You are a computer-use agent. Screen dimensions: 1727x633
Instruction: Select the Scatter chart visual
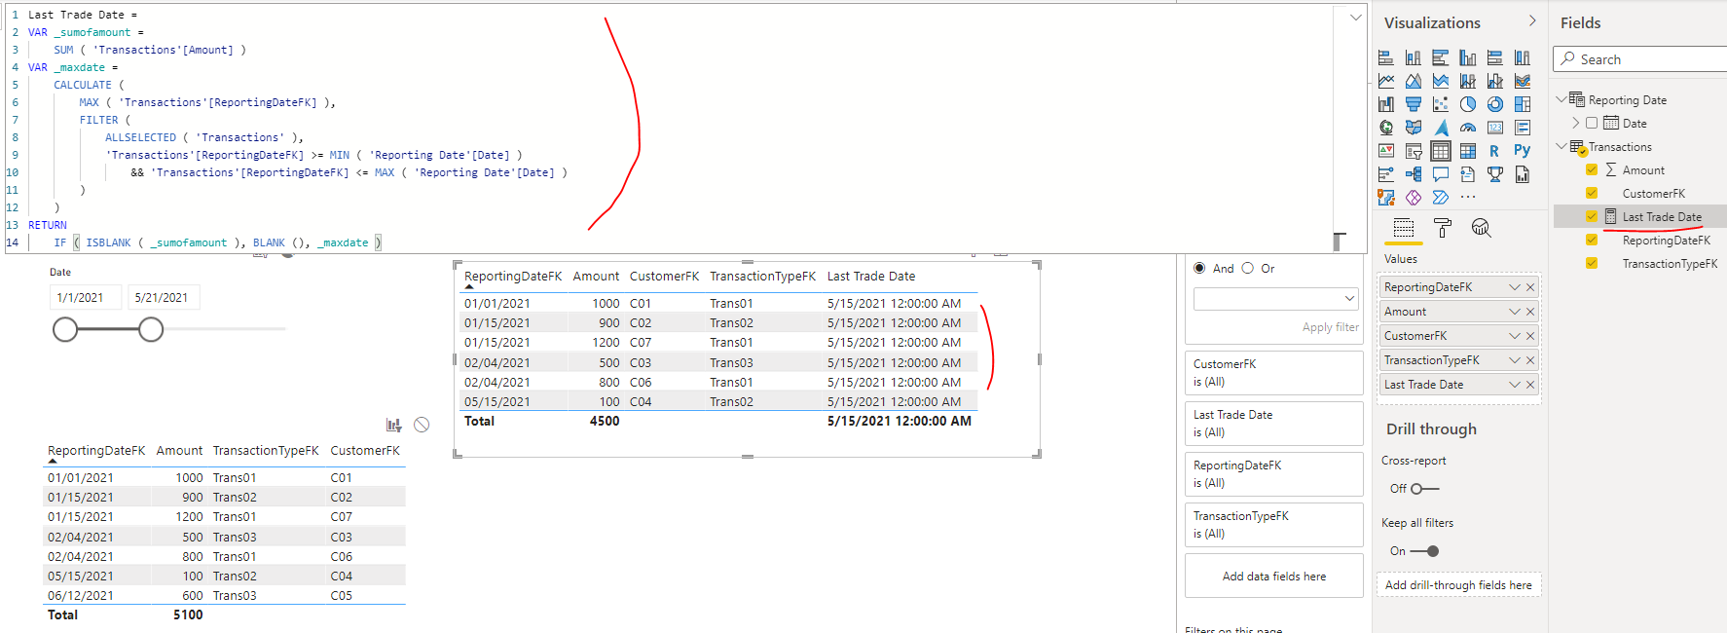click(1441, 104)
